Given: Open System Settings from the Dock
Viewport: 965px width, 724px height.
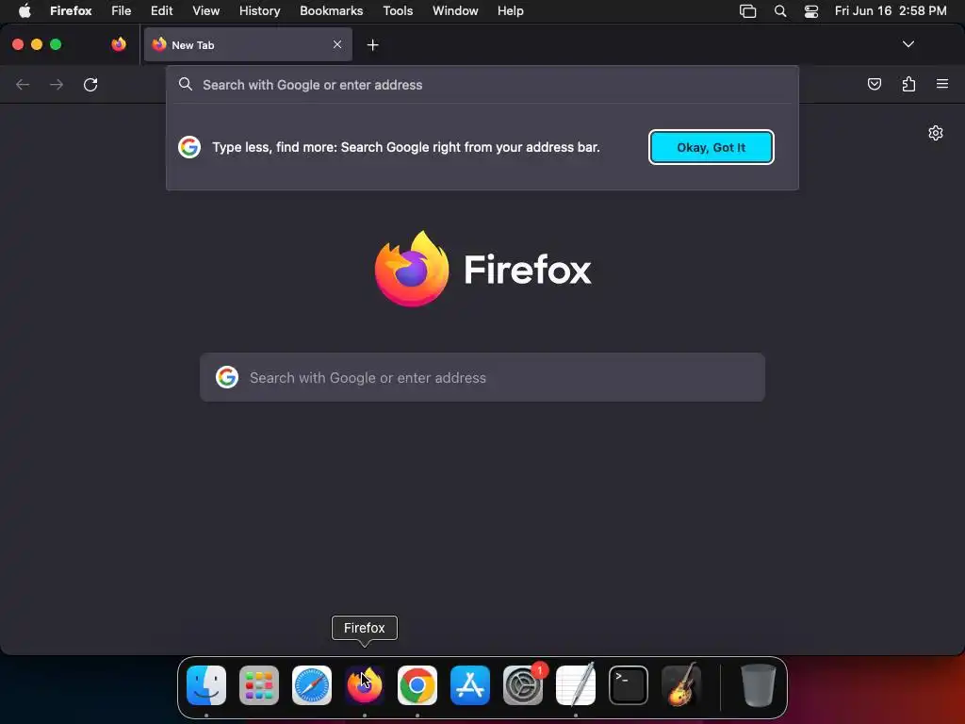Looking at the screenshot, I should (x=523, y=685).
